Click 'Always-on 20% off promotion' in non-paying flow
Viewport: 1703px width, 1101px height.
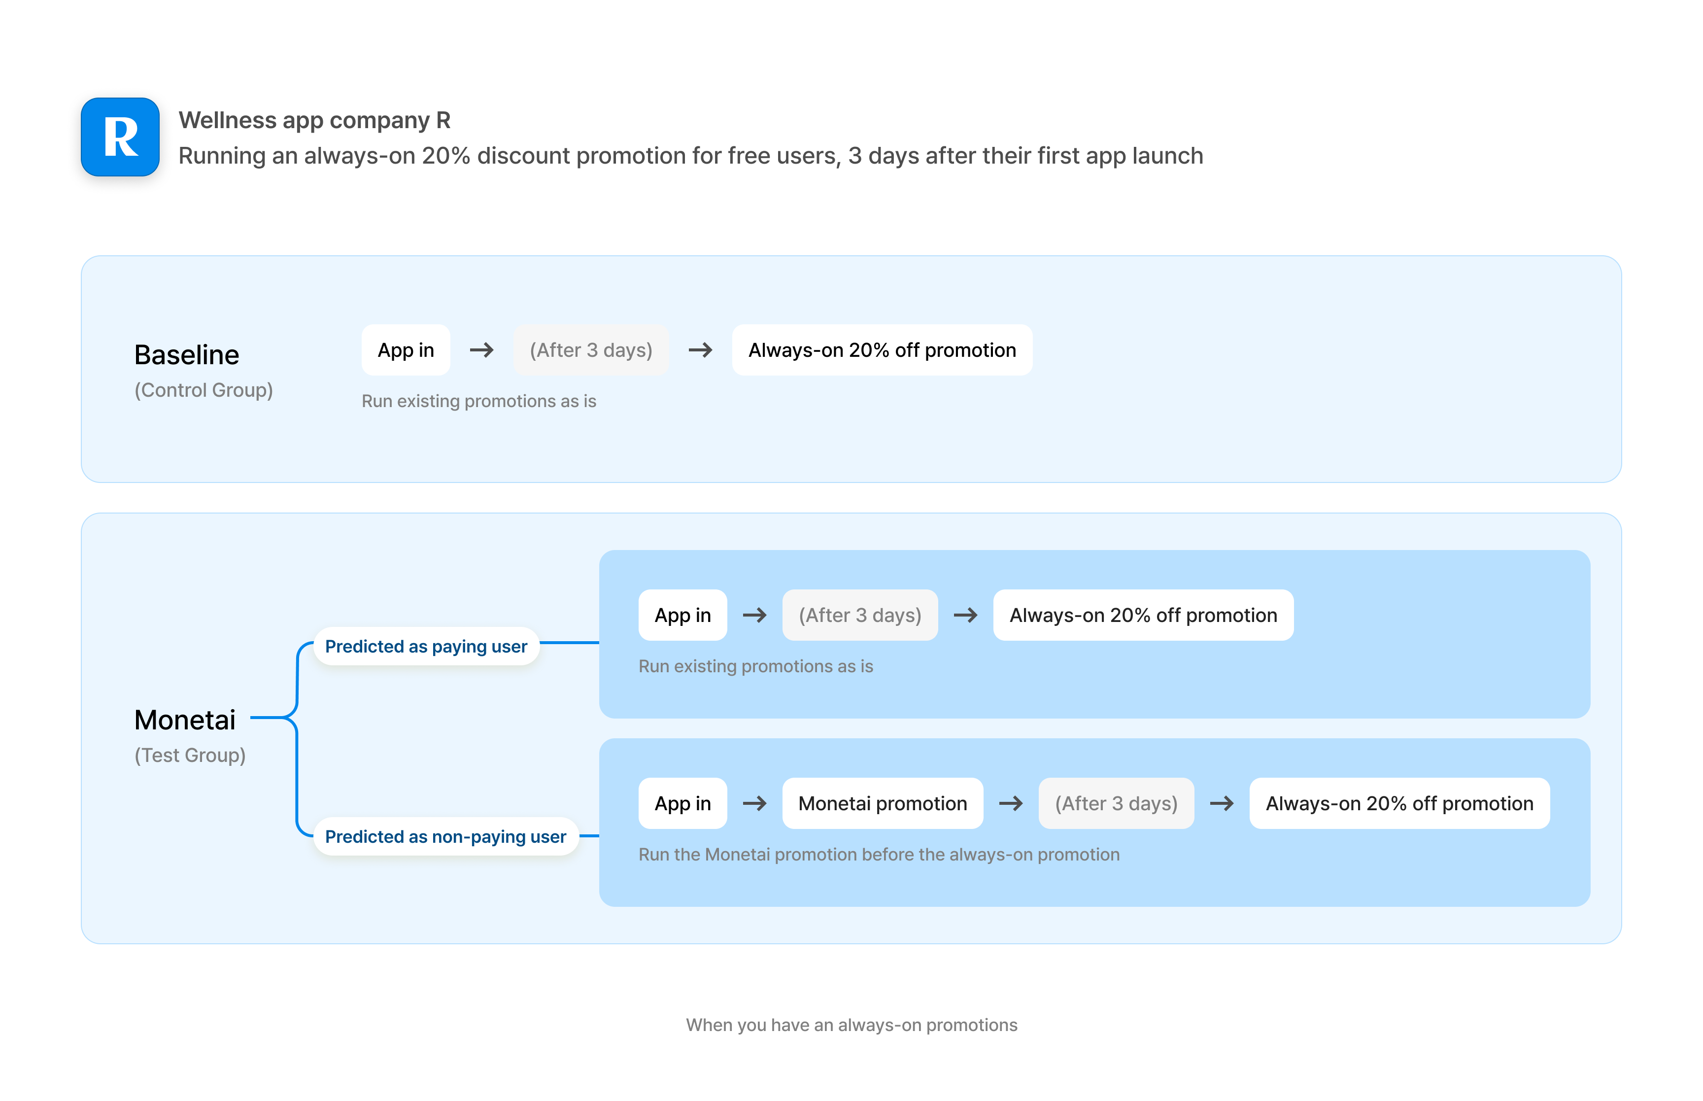pos(1399,804)
